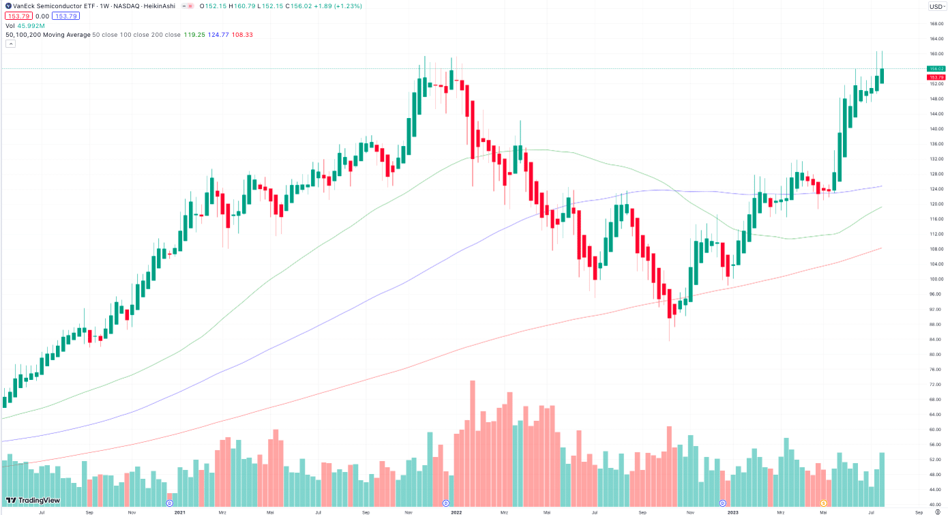
Task: Click the 200 MA value 108.33
Action: pos(243,34)
